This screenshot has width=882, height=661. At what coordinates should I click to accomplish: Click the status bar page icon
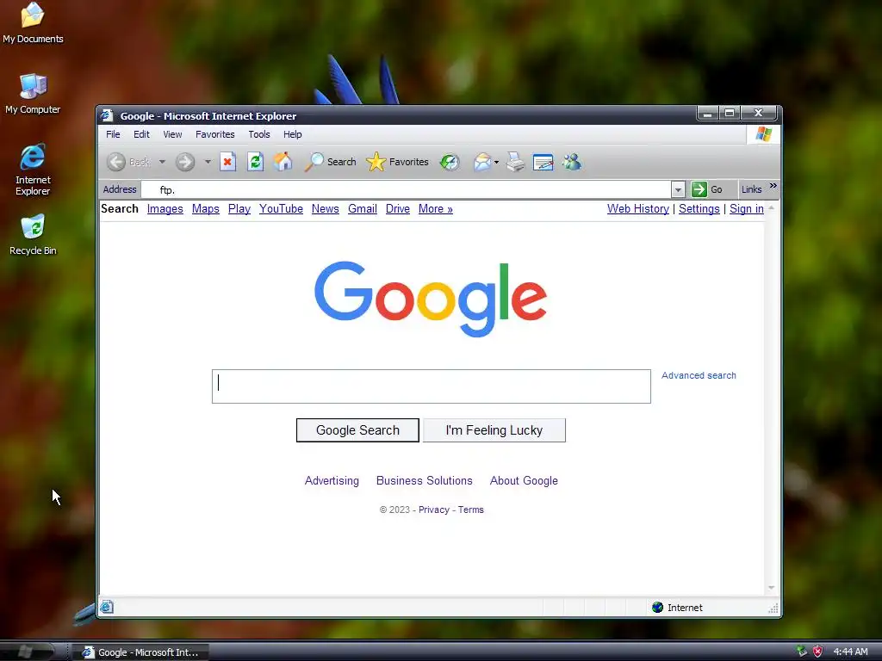(107, 607)
